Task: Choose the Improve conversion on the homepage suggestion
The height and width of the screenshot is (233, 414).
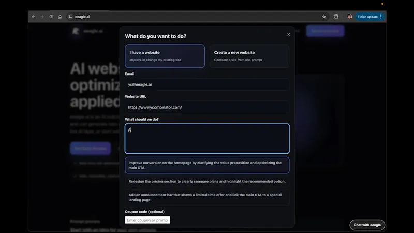Action: pos(207,165)
